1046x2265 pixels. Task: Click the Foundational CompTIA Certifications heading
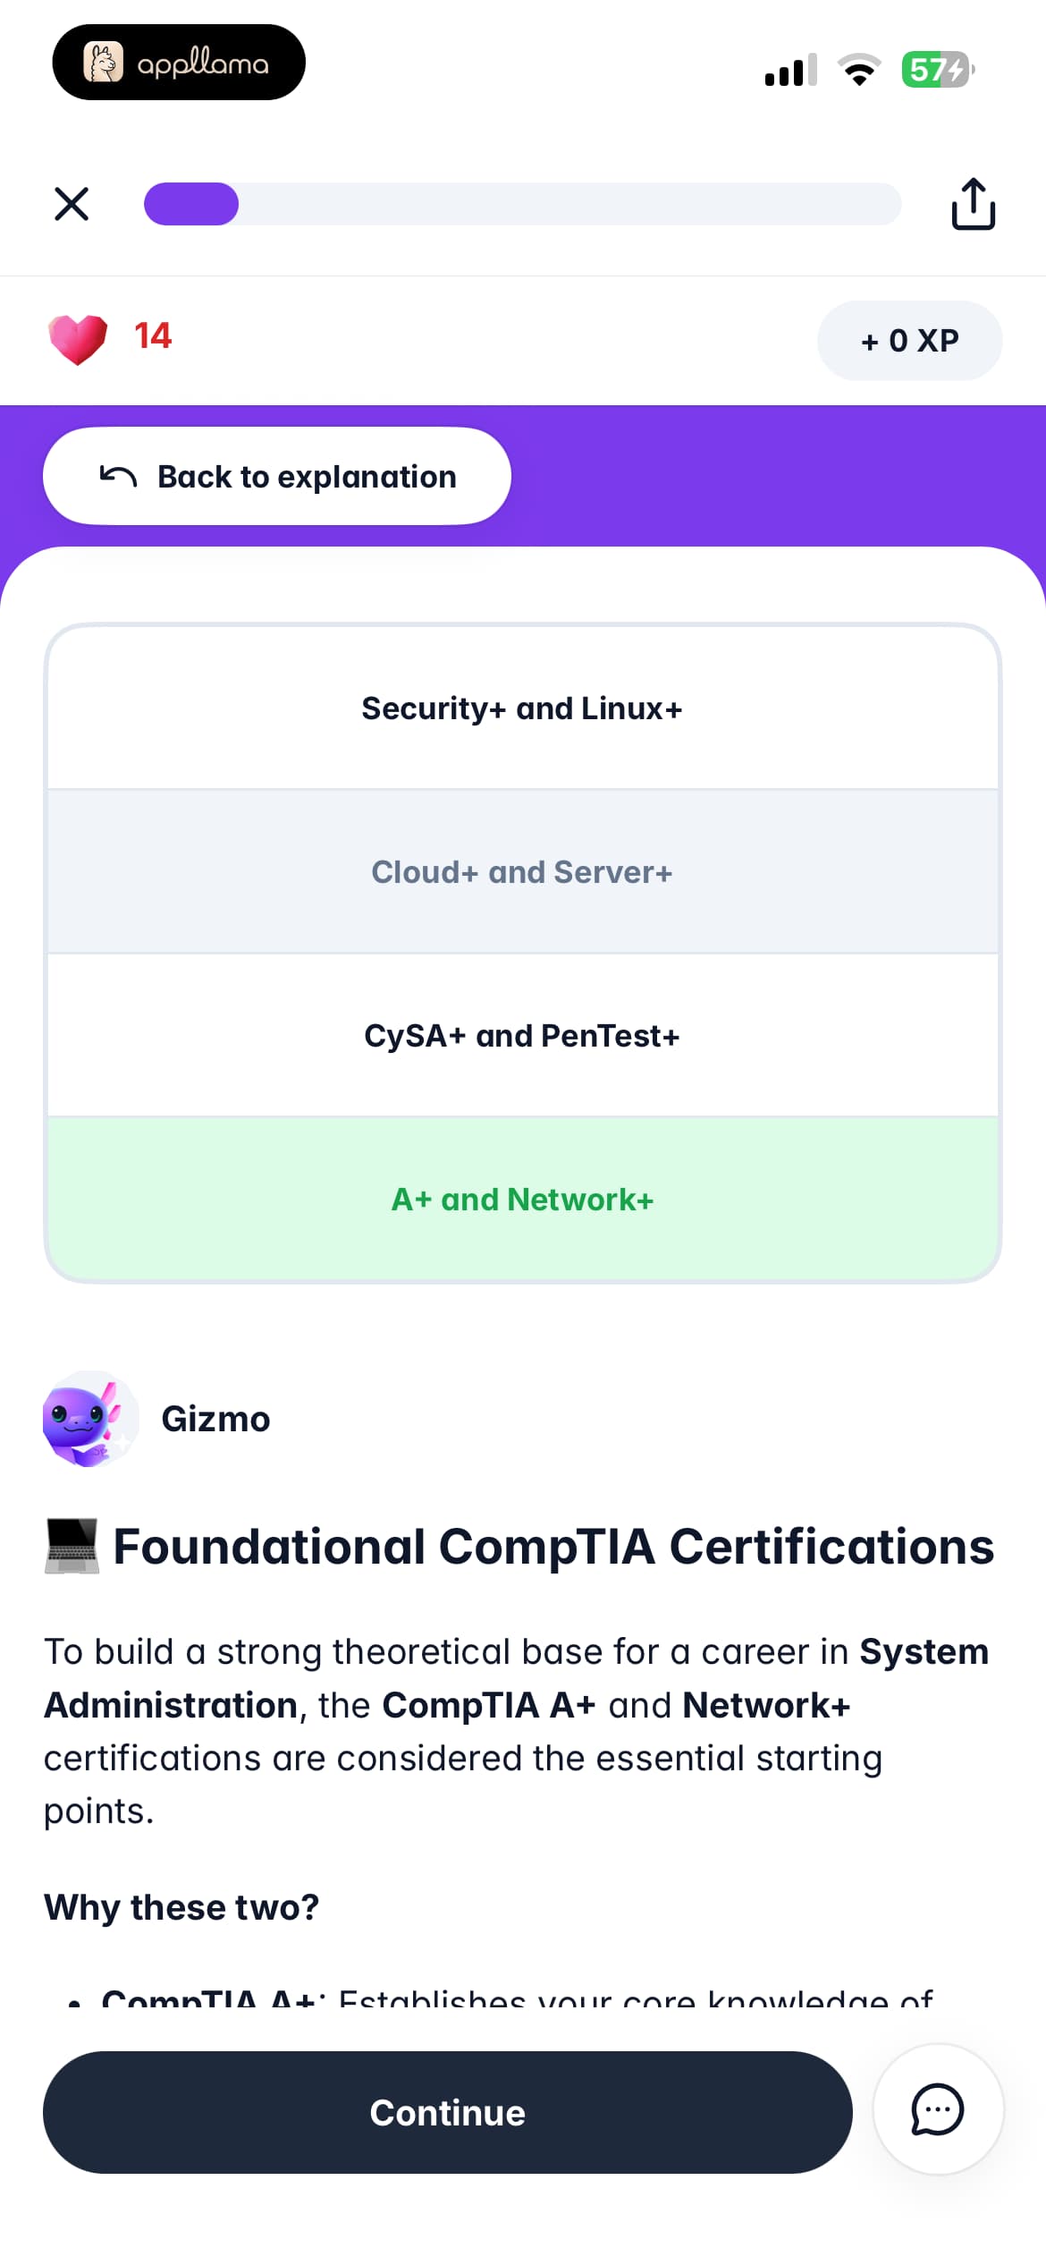pos(553,1546)
